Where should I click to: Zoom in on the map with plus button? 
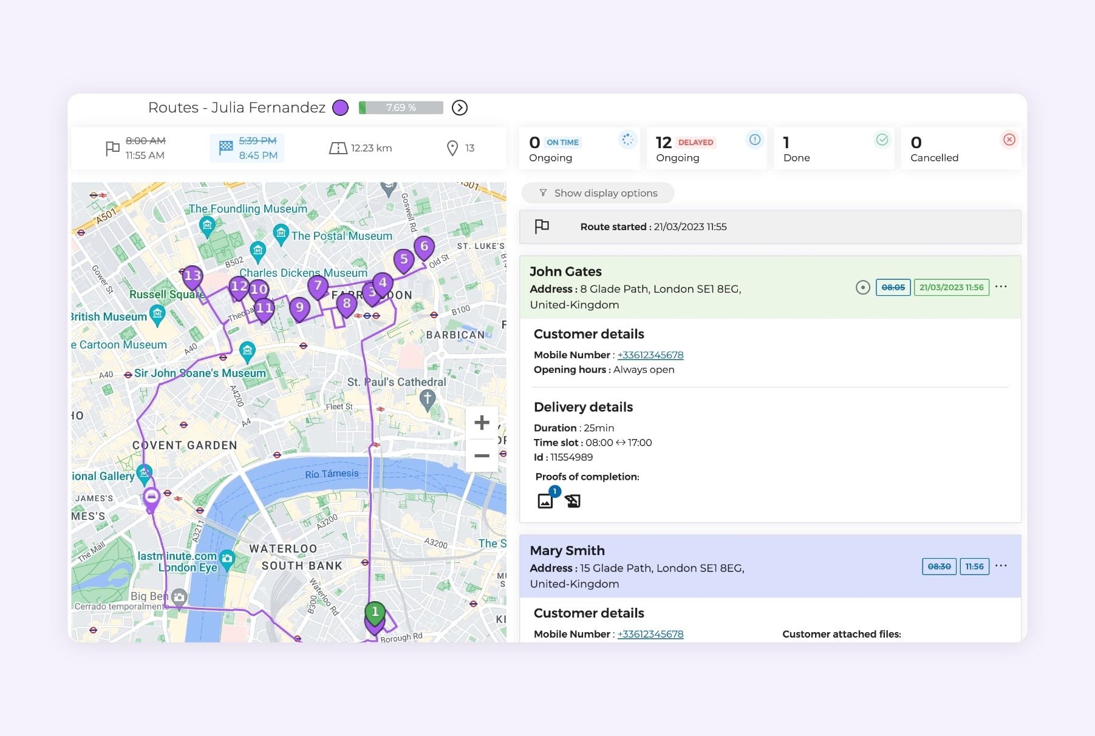[x=482, y=423]
